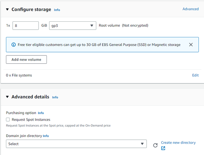The image size is (204, 155).
Task: Open Info link for Purchasing option
Action: click(41, 113)
